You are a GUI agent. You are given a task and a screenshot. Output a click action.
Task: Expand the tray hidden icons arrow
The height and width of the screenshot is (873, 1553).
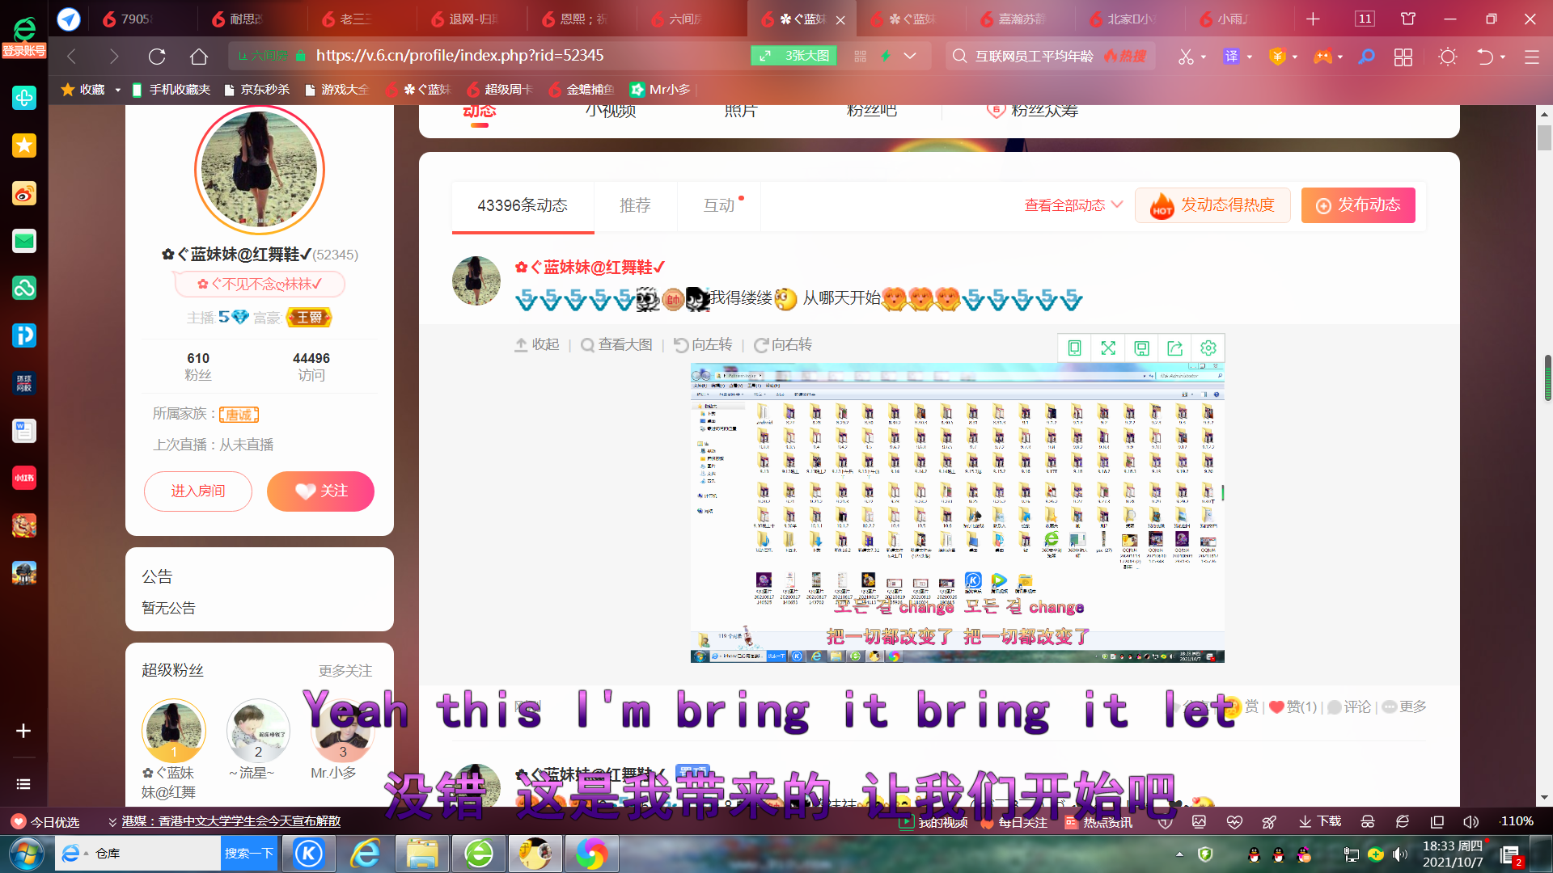point(1179,854)
